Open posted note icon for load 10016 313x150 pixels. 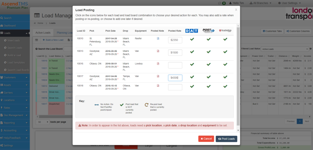point(158,64)
